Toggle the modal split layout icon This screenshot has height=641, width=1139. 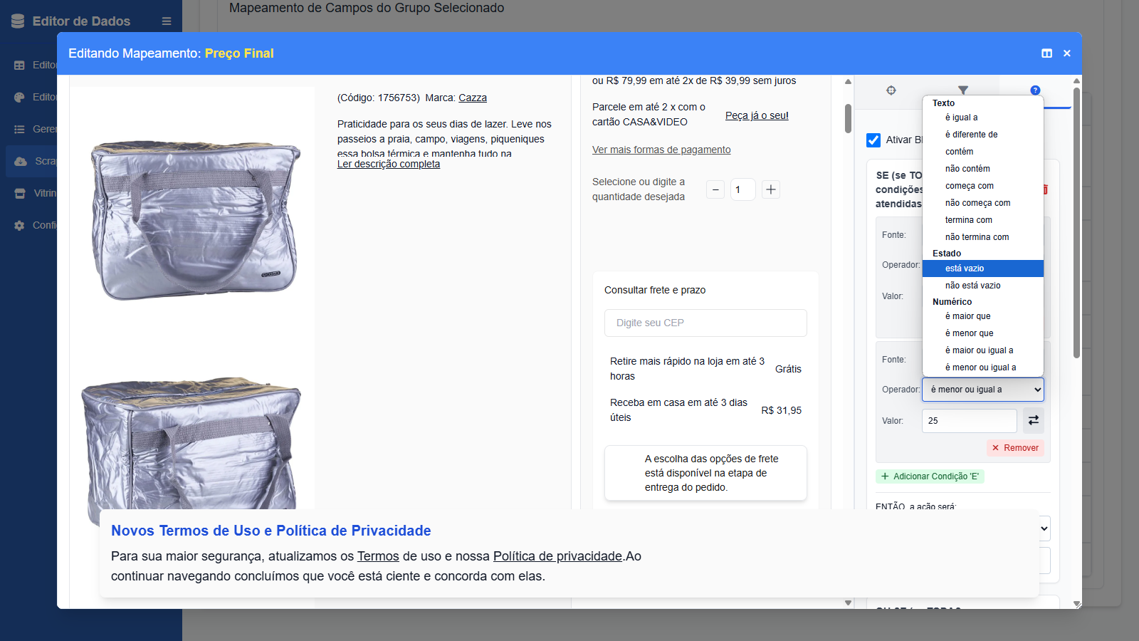1046,53
